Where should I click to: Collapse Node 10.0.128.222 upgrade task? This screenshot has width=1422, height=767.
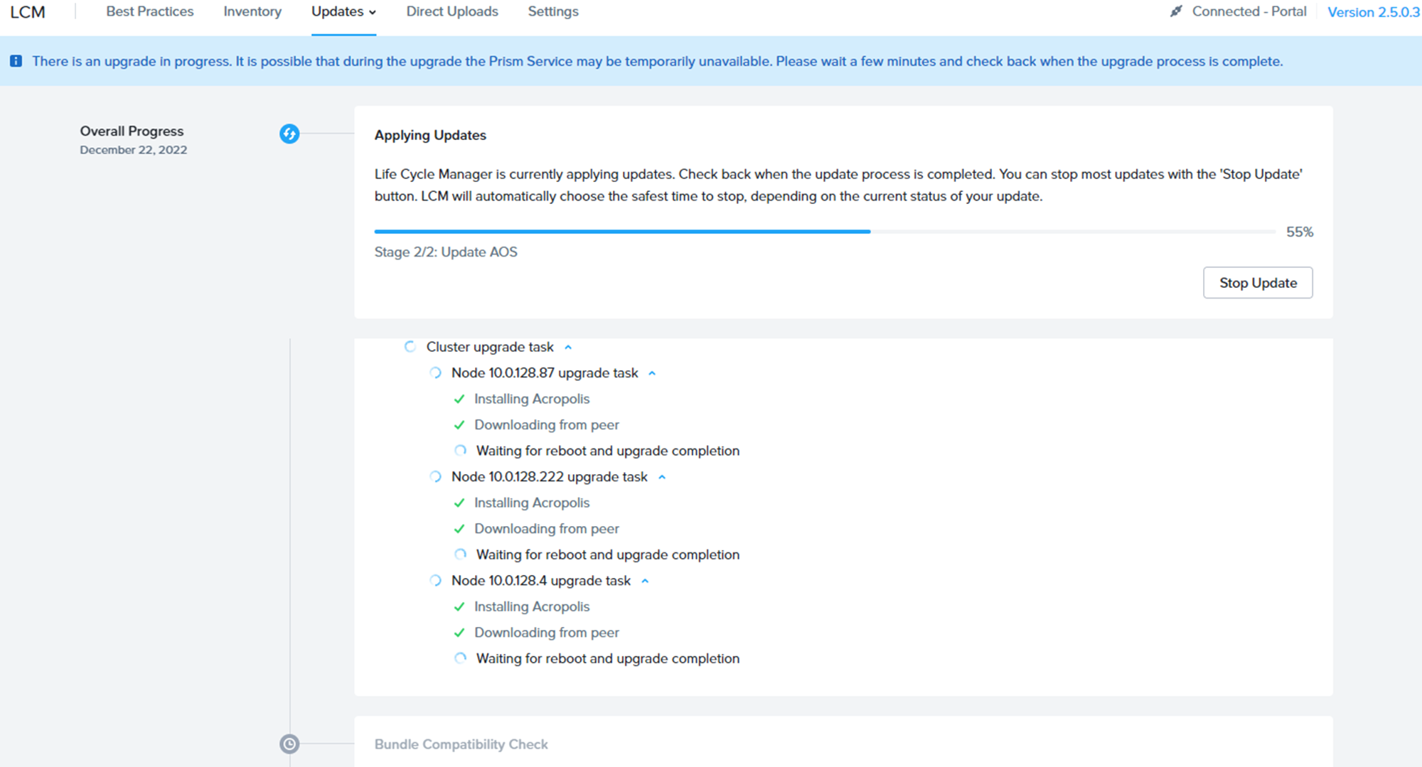pyautogui.click(x=662, y=477)
